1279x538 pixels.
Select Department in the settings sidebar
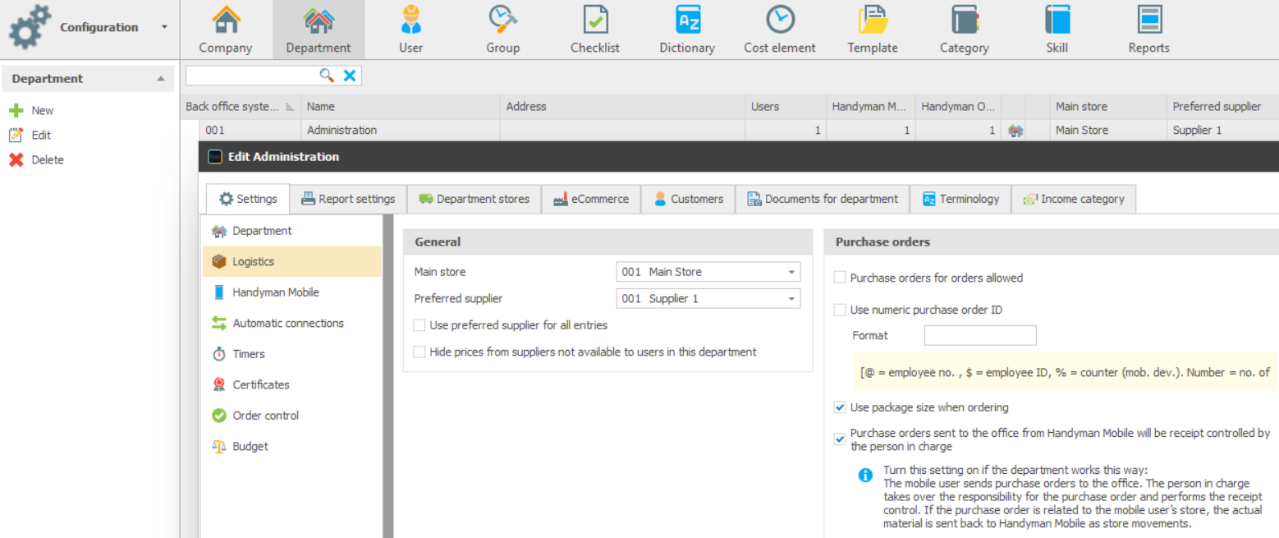(292, 231)
